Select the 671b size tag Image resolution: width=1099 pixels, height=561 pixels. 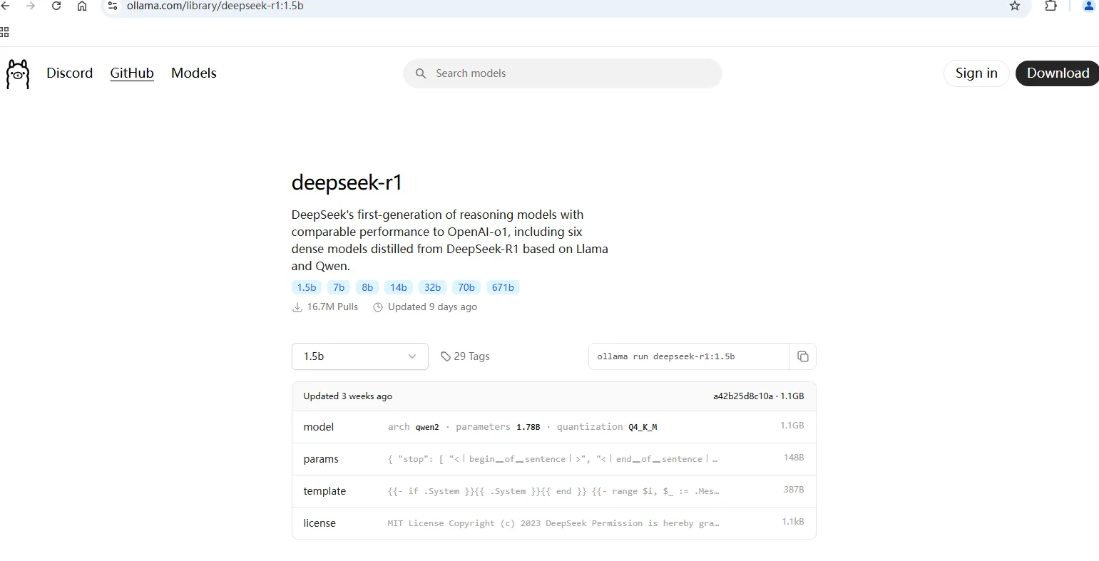[x=503, y=287]
